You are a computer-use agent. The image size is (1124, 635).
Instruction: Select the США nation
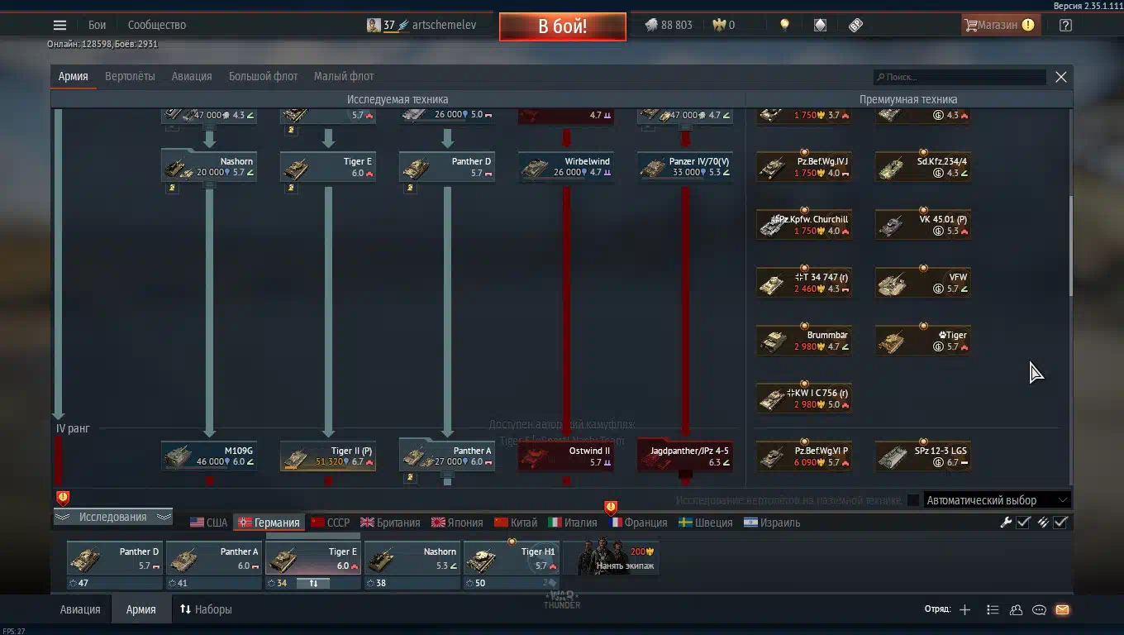(208, 523)
